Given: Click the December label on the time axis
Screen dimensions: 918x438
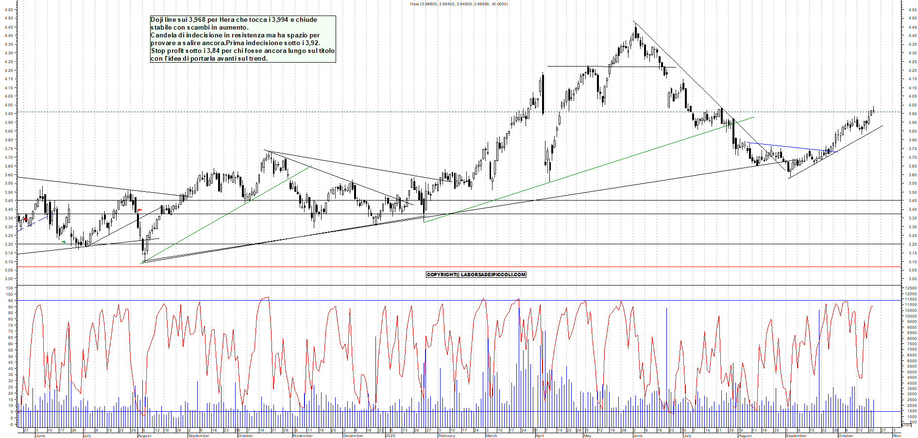Looking at the screenshot, I should pos(353,436).
